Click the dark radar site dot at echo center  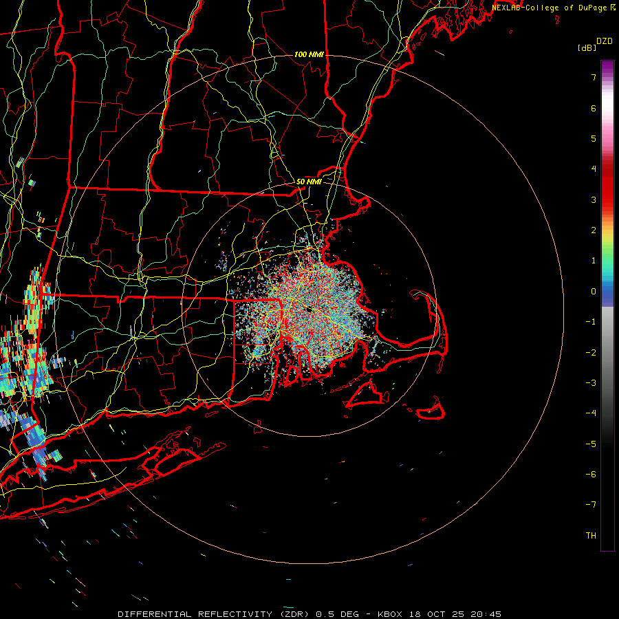[309, 310]
